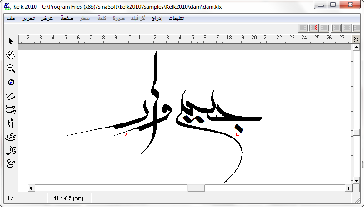364x207 pixels.
Task: Click the first gray text alignment button
Action: click(x=337, y=28)
